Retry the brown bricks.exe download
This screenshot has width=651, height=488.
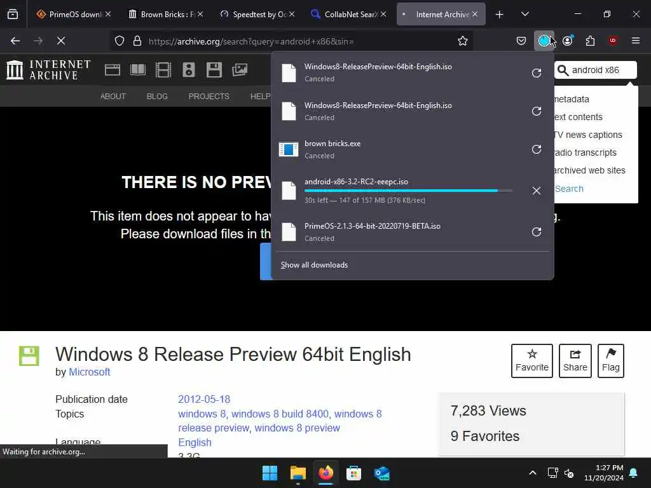pos(537,149)
